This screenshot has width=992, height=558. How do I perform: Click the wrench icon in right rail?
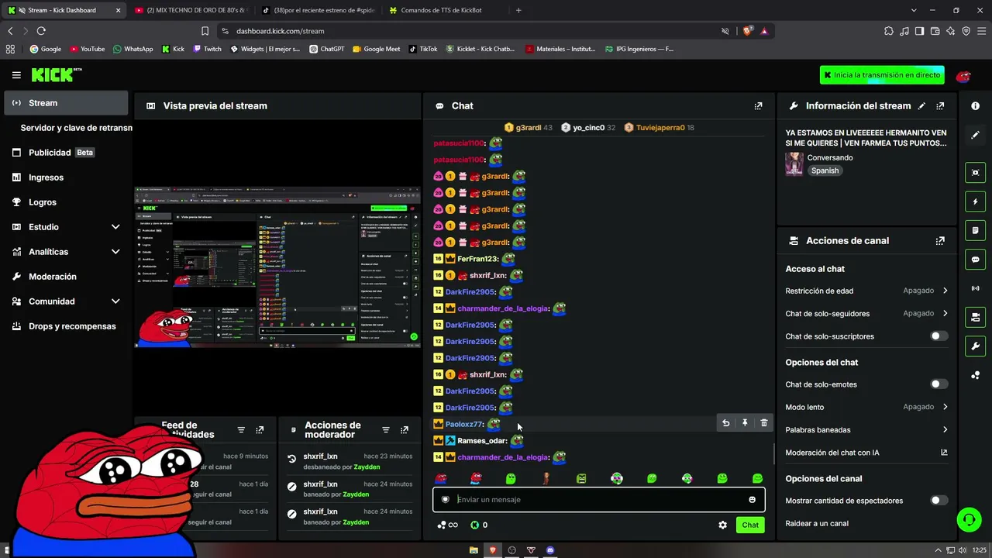[975, 346]
